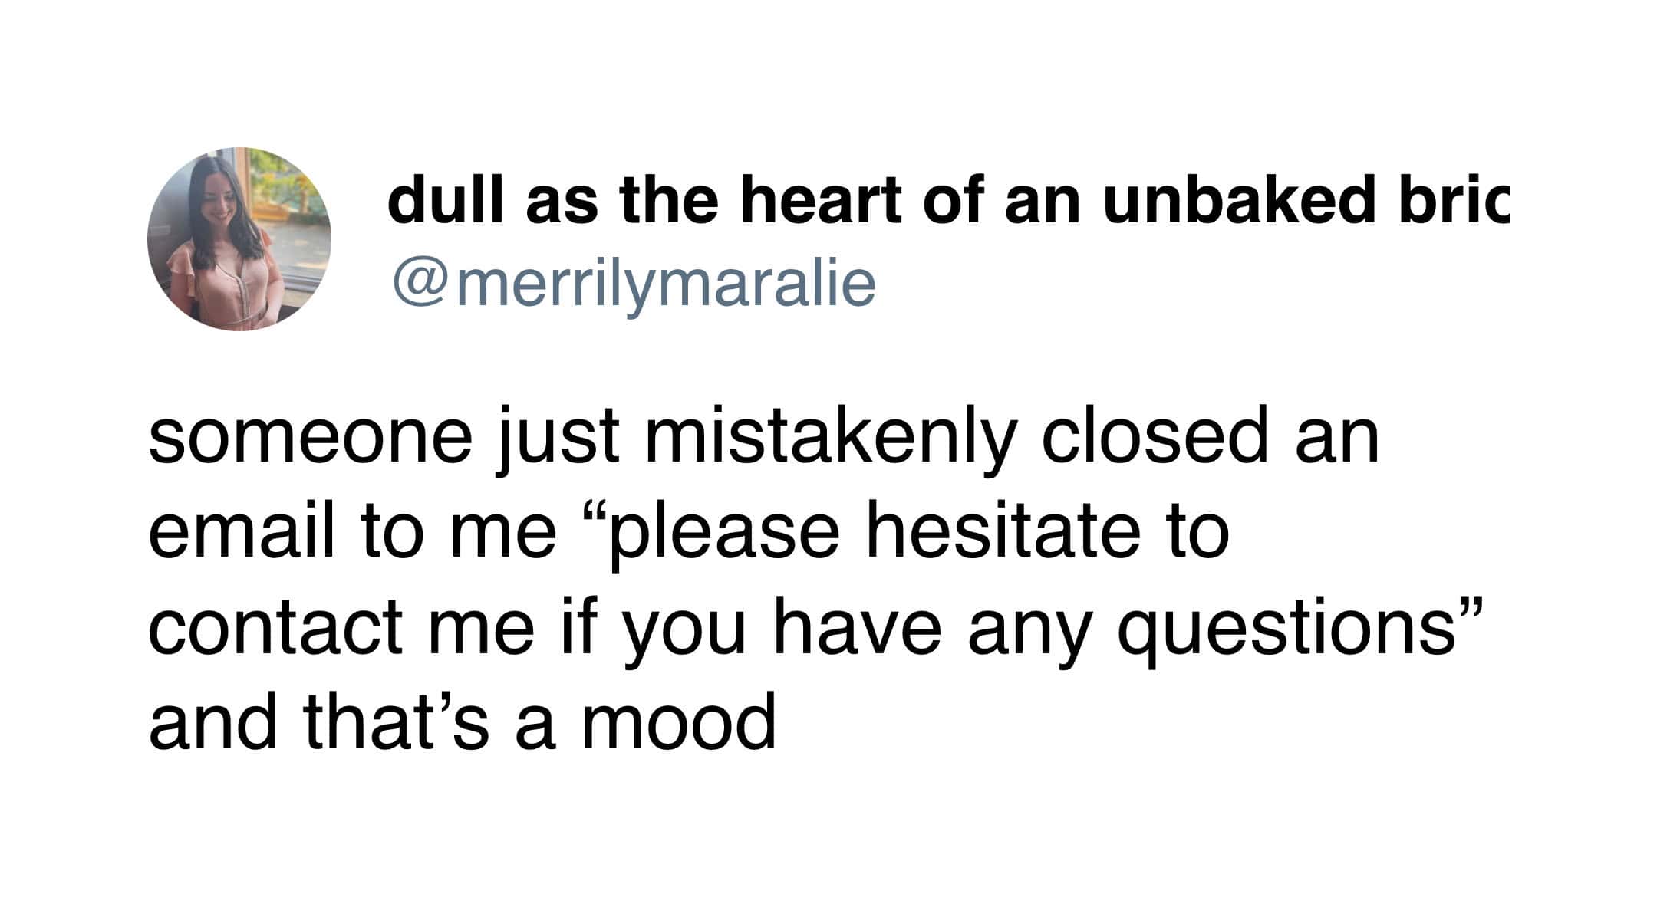Open the display name "dull as the heart of an unbaked bric"

(947, 201)
